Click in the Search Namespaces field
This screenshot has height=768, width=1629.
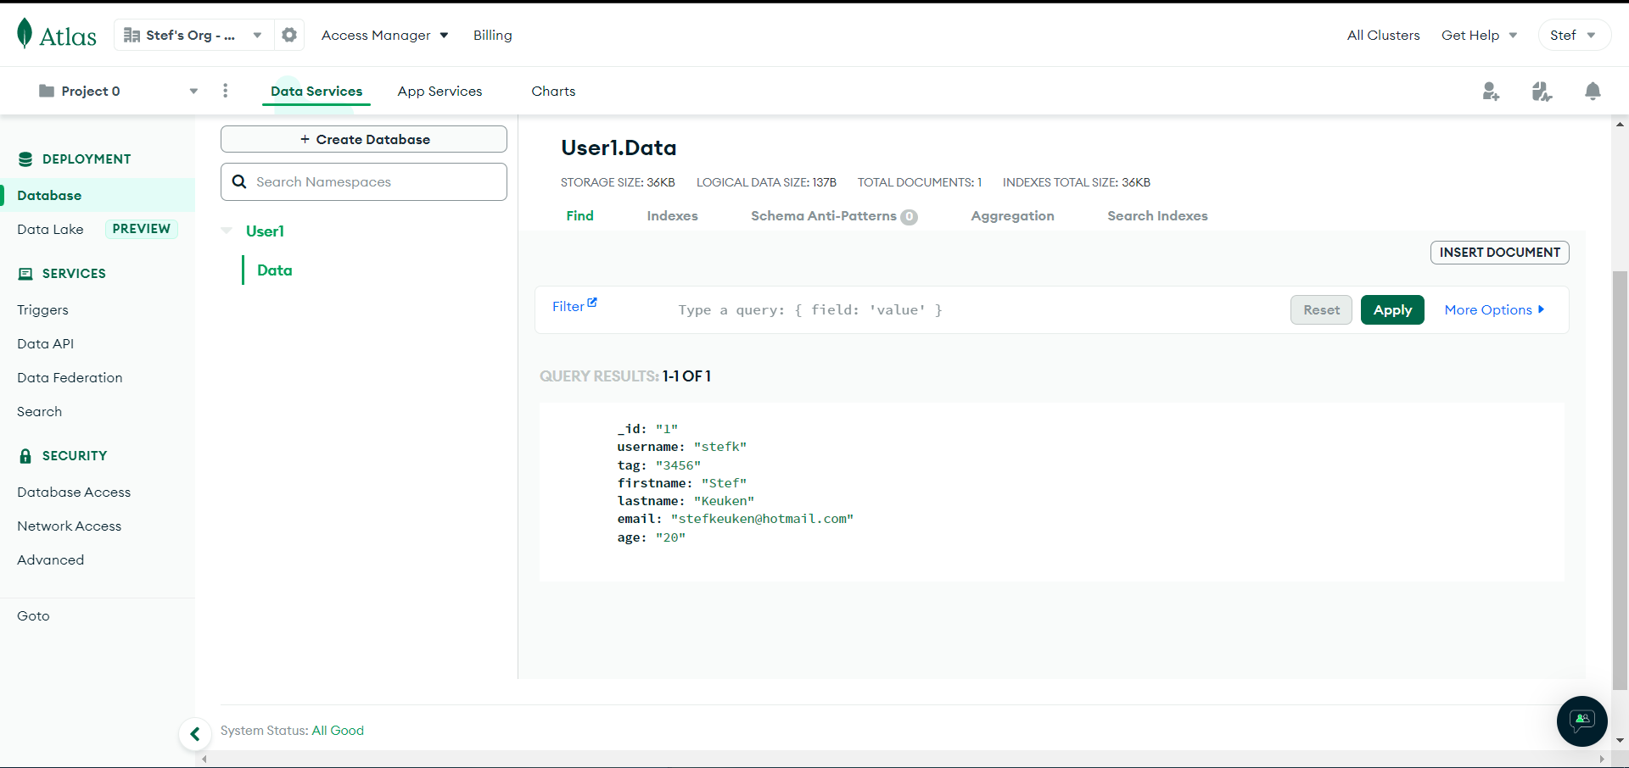[364, 181]
